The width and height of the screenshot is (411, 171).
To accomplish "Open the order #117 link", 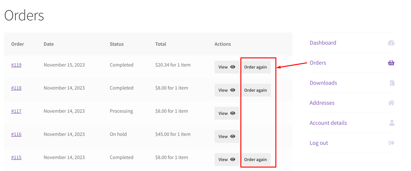I will pyautogui.click(x=16, y=111).
